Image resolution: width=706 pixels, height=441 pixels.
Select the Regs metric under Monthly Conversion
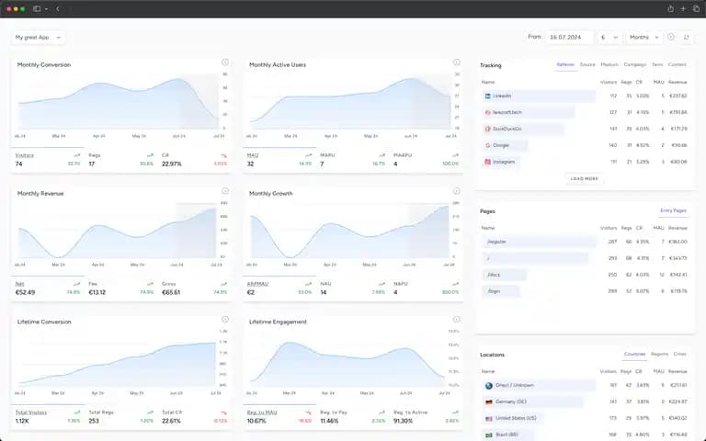click(x=120, y=160)
